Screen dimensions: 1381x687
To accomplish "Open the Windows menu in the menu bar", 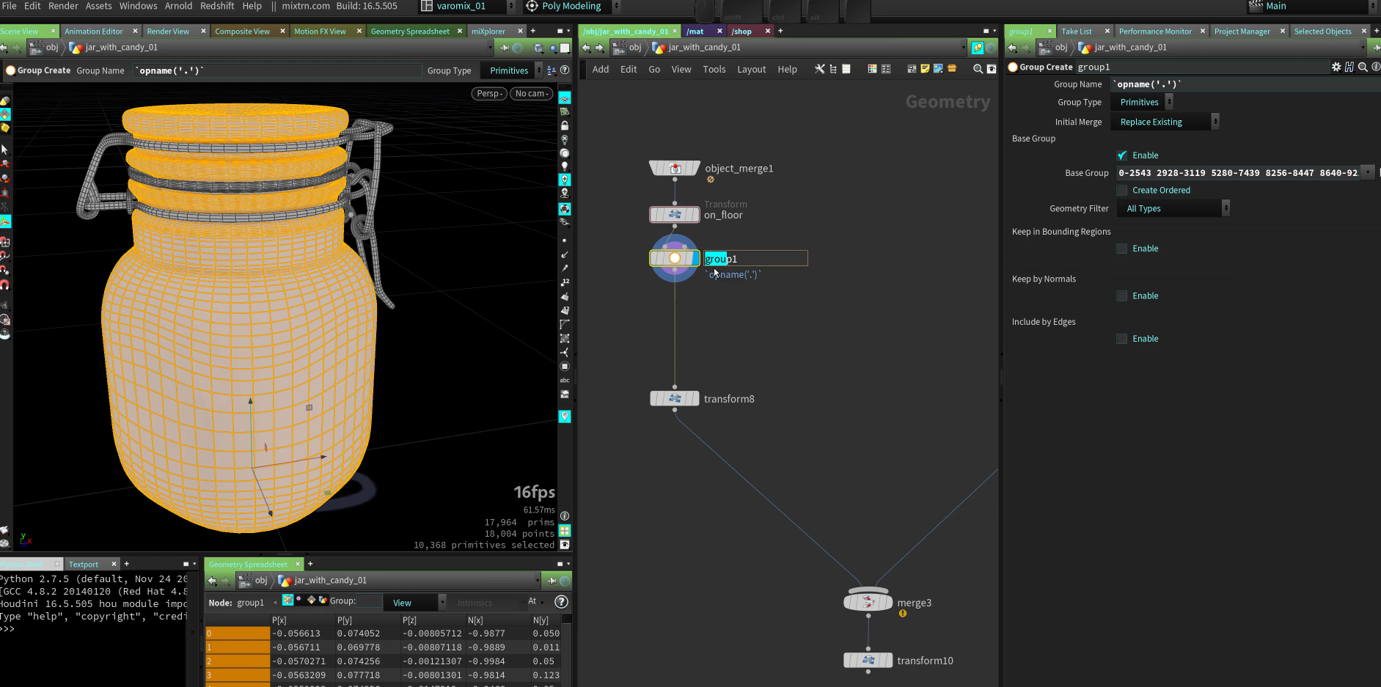I will [x=138, y=6].
